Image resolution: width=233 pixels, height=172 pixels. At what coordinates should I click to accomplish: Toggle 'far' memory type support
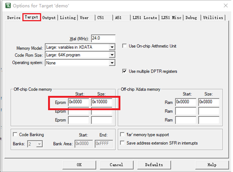(x=122, y=134)
